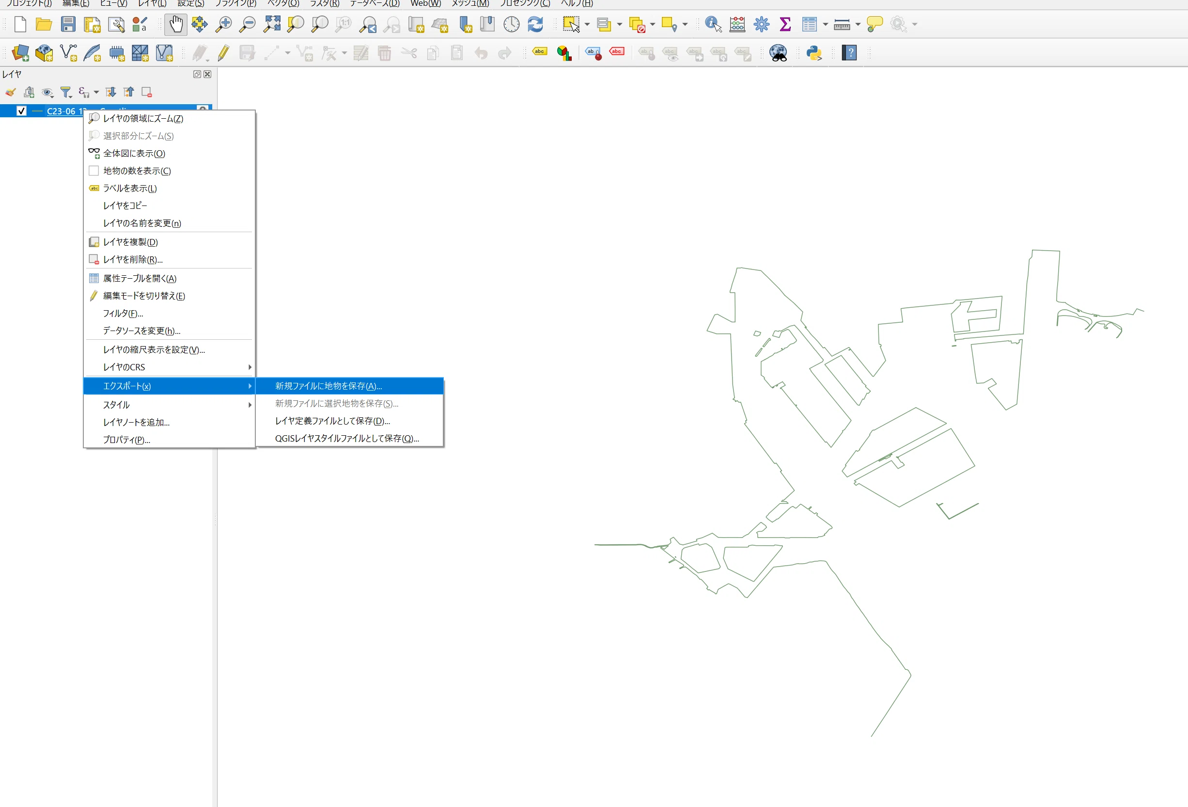
Task: Toggle editing with the pencil icon
Action: click(223, 53)
